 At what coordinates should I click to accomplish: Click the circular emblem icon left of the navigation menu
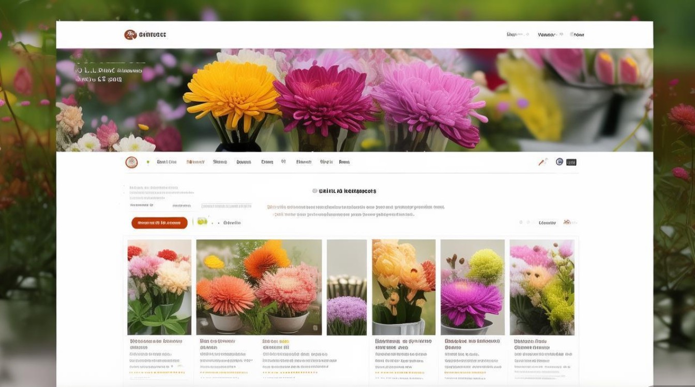coord(131,162)
